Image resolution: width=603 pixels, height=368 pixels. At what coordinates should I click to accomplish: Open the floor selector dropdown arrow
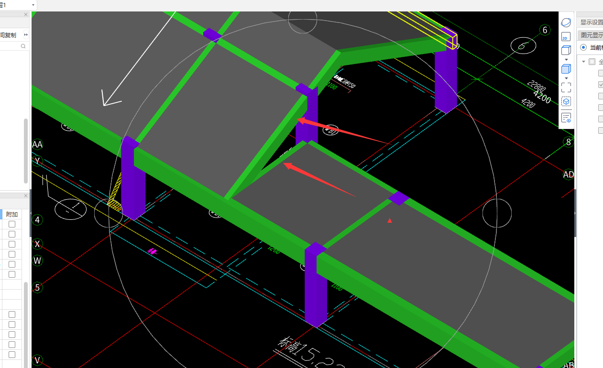pyautogui.click(x=33, y=5)
